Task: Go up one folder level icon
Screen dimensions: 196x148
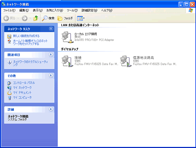Action: (36, 18)
